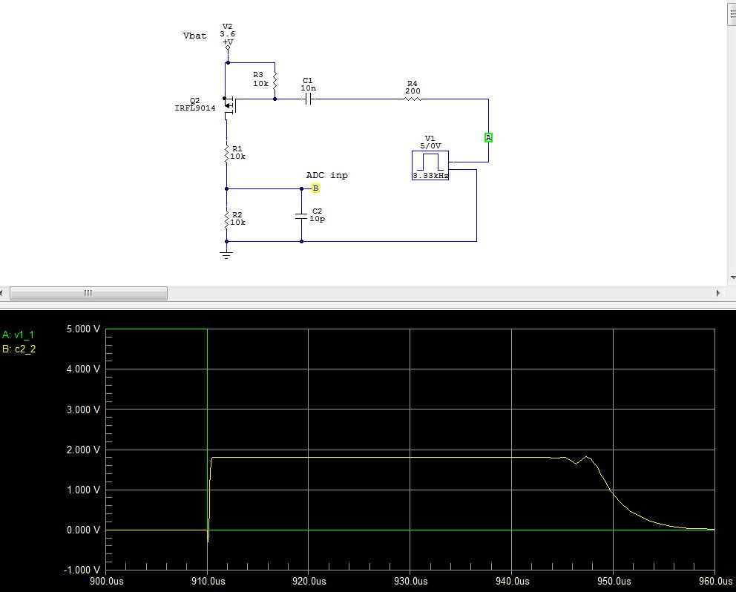The height and width of the screenshot is (592, 736).
Task: Click the R2 10k resistor symbol
Action: [x=227, y=218]
